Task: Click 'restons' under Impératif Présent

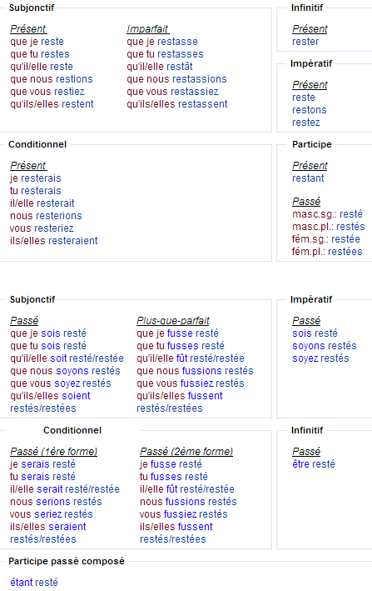Action: [x=310, y=110]
